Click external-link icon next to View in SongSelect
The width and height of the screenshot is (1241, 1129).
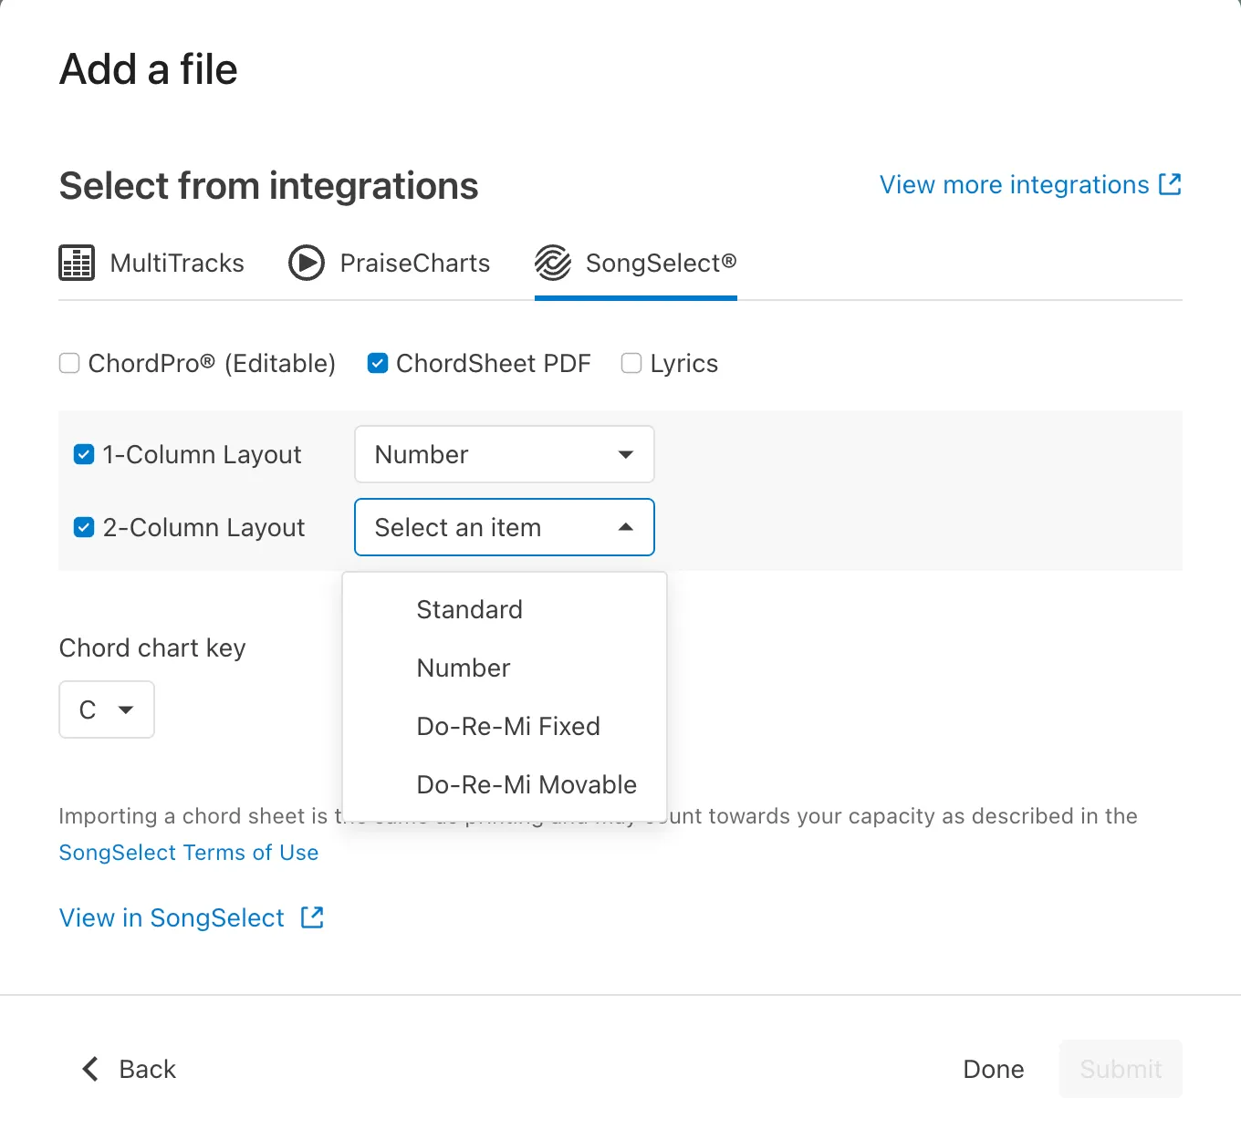pos(312,917)
